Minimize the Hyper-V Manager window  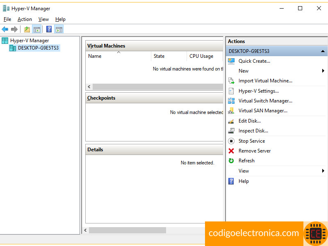282,8
